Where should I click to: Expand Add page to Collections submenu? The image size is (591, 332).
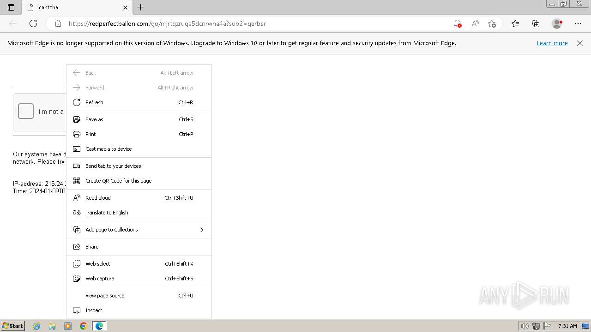point(139,230)
